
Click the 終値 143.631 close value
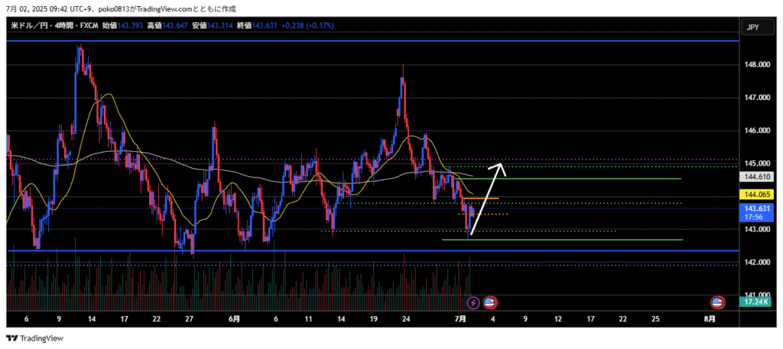(x=249, y=26)
